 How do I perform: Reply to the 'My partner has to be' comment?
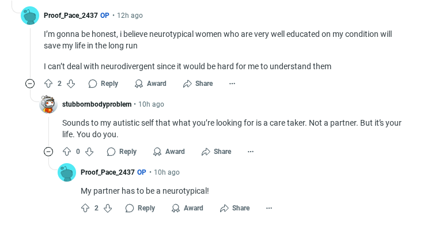pos(140,208)
